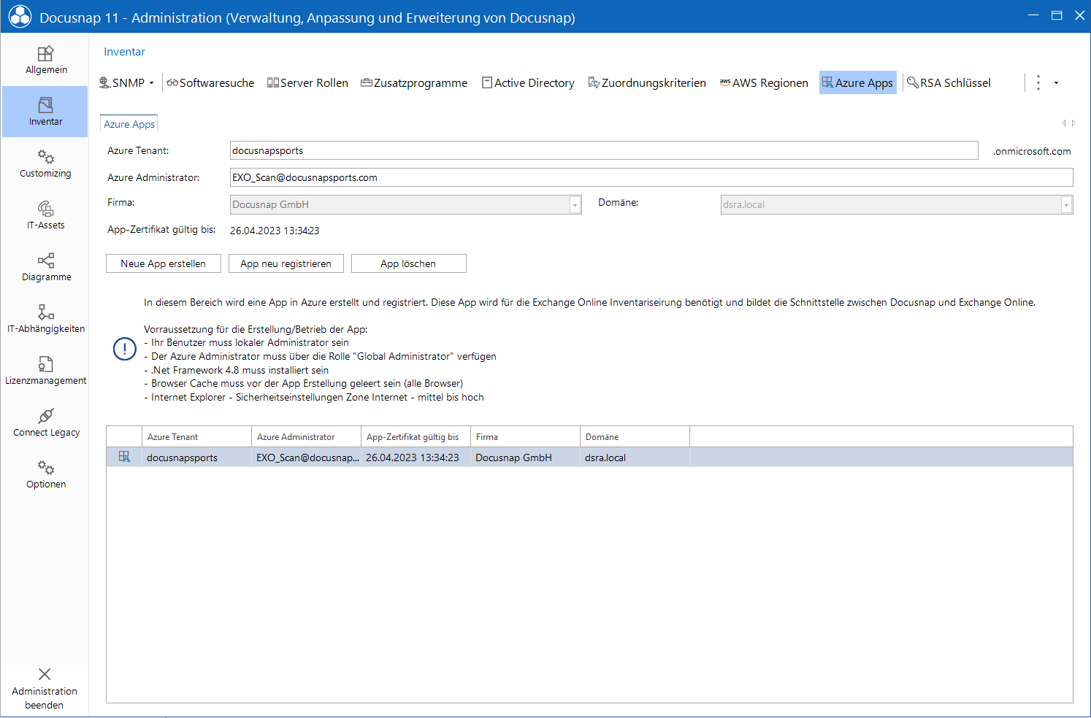
Task: Sort by Azure Administrator column header
Action: point(307,436)
